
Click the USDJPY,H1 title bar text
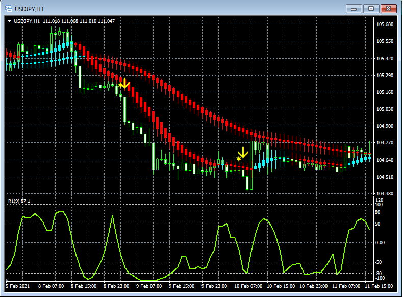click(29, 9)
